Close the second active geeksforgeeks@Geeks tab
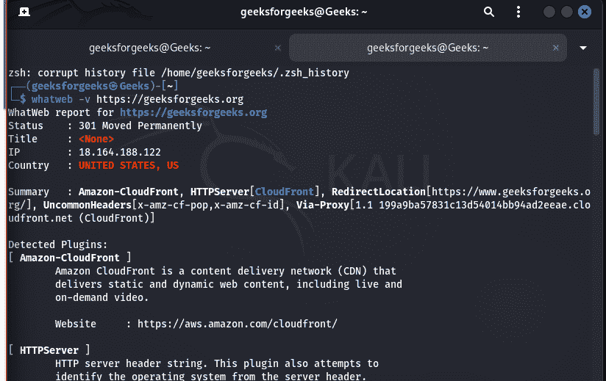The width and height of the screenshot is (606, 381). tap(556, 48)
